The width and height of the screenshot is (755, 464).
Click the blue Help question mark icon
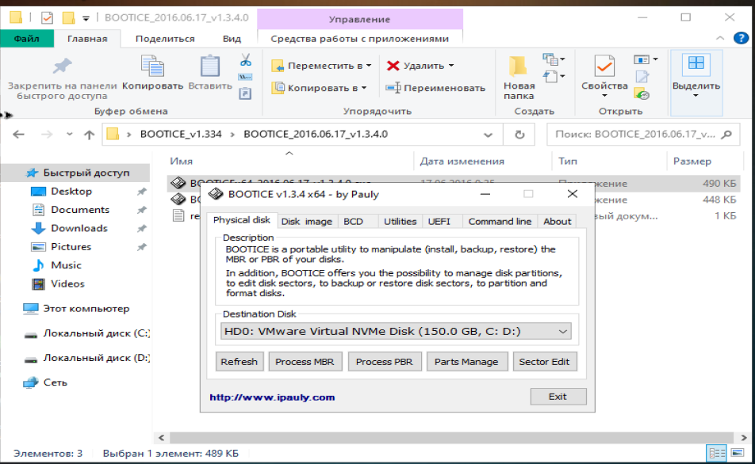point(741,39)
